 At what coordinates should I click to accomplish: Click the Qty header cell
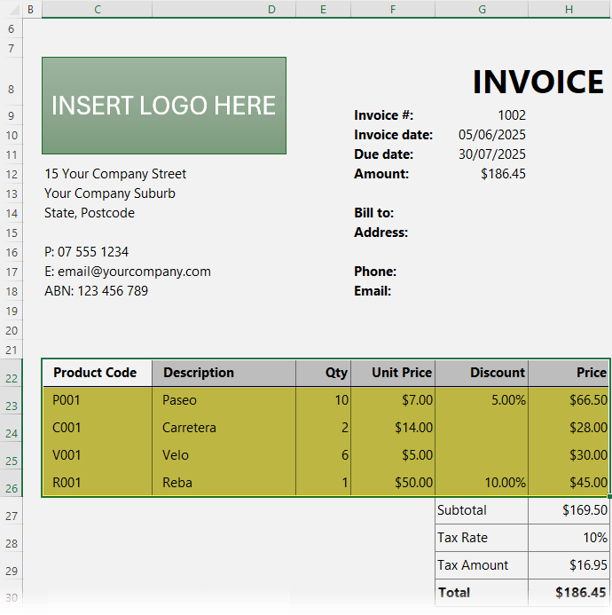[x=323, y=373]
